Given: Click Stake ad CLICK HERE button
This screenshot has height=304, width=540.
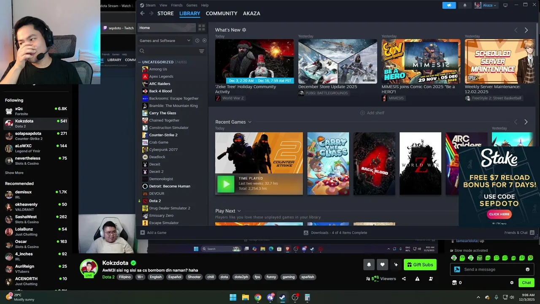Looking at the screenshot, I should coord(499,214).
